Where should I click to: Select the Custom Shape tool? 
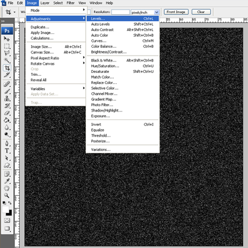7,165
